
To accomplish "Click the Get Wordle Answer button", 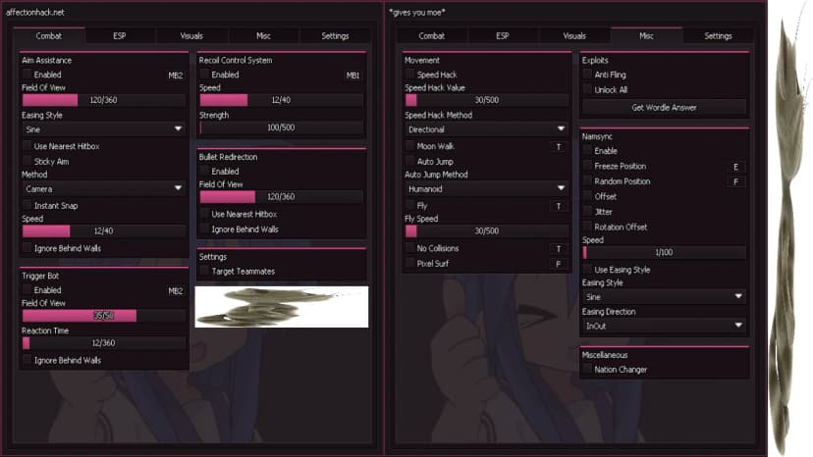I will coord(664,107).
